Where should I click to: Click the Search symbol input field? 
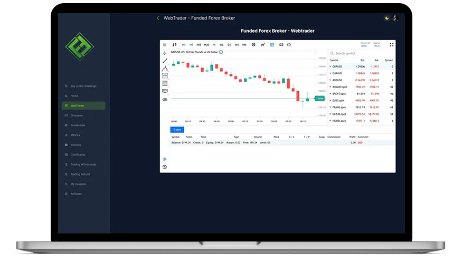pyautogui.click(x=362, y=53)
